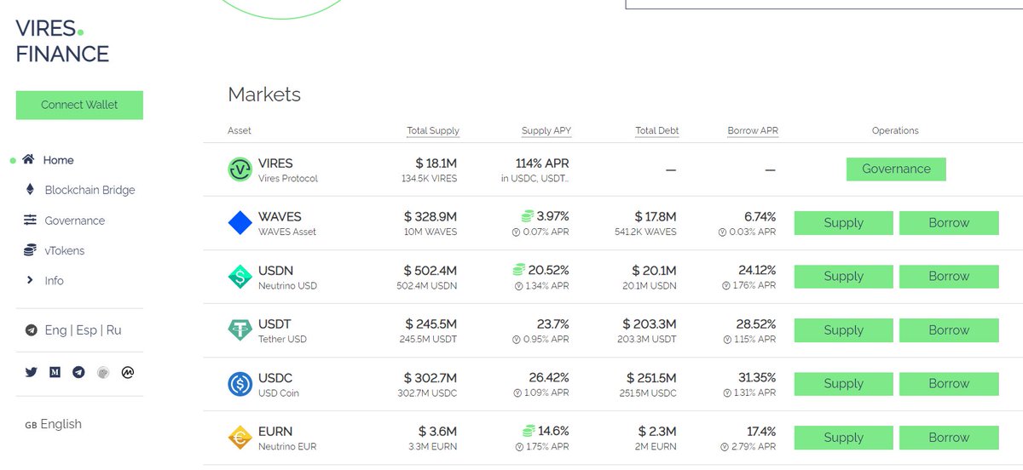Image resolution: width=1023 pixels, height=470 pixels.
Task: Click the vTokens coins icon
Action: [x=30, y=250]
